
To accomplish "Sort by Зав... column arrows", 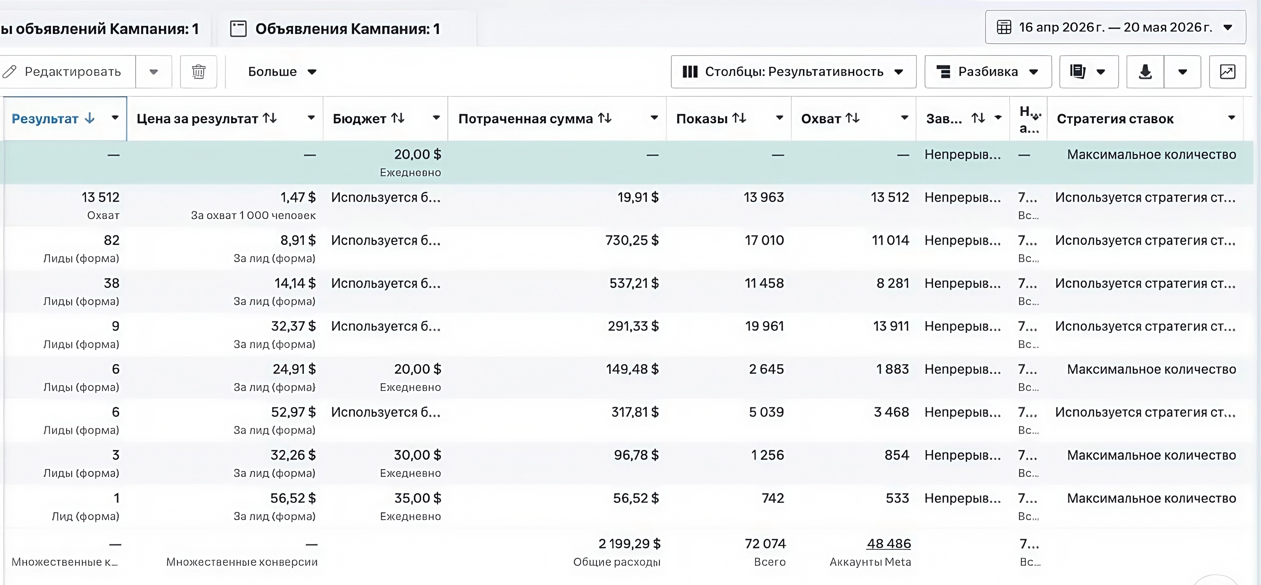I will click(978, 118).
